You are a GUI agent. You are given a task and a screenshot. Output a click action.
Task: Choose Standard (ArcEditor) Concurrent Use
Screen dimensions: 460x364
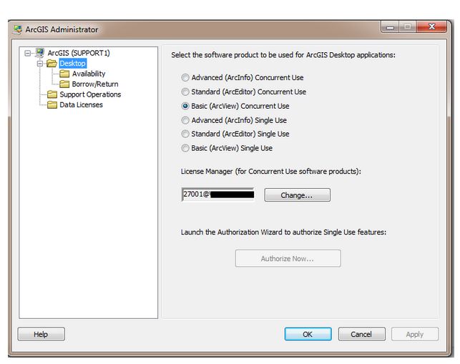[185, 92]
